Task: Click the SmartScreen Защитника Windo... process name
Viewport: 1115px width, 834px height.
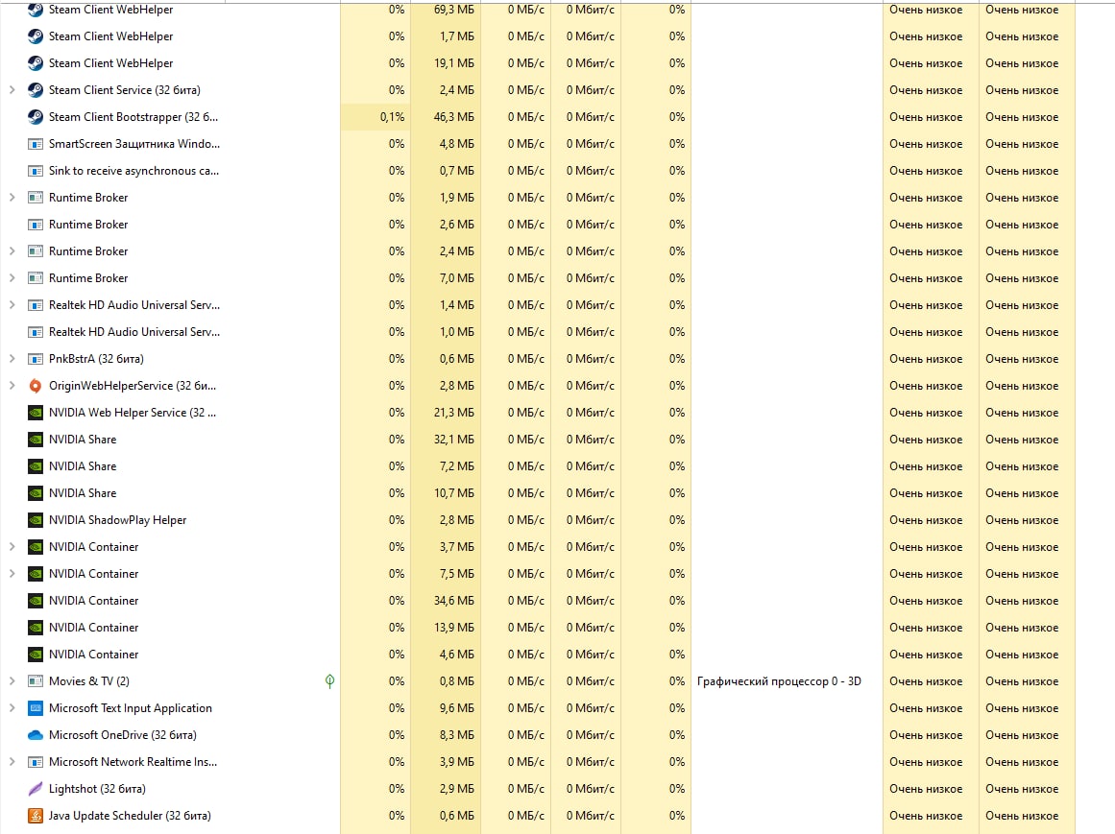Action: coord(134,144)
